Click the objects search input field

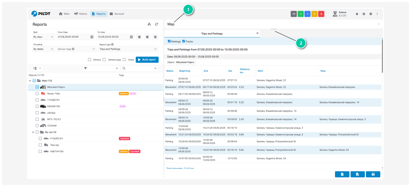(x=139, y=68)
